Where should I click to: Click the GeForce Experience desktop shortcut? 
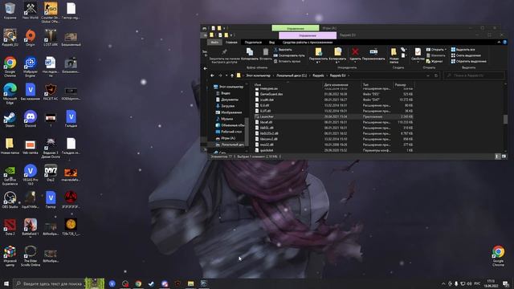pos(10,175)
